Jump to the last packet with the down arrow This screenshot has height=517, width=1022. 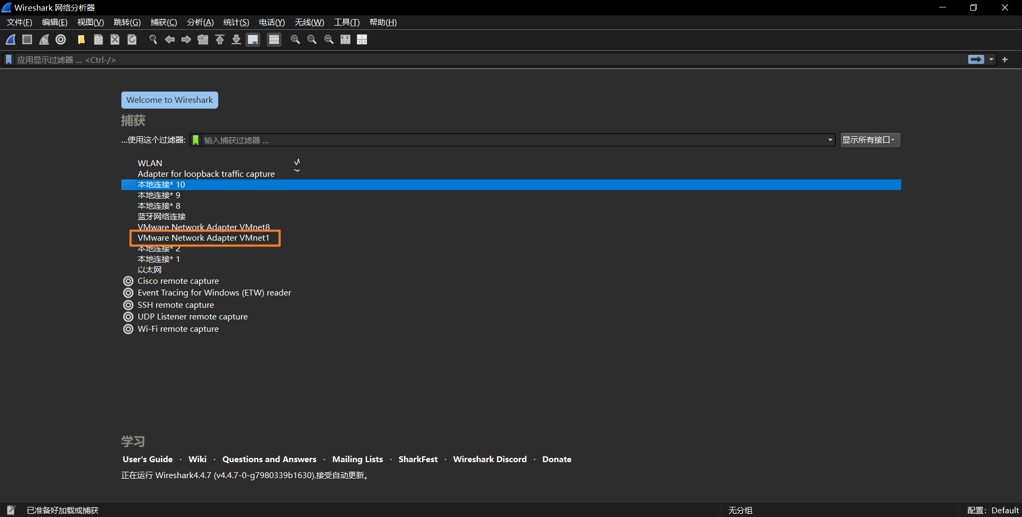point(236,39)
